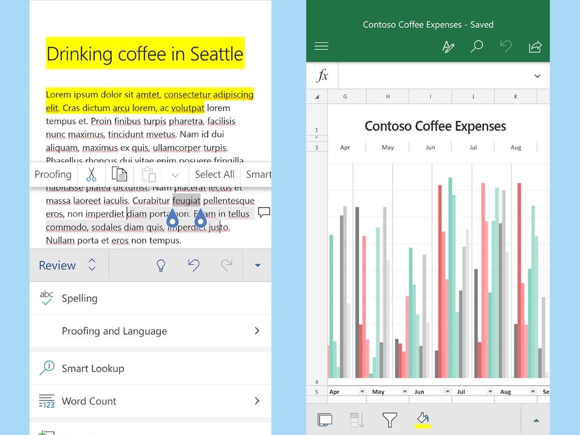This screenshot has height=435, width=580.
Task: Cut selected text with scissors icon
Action: [x=92, y=174]
